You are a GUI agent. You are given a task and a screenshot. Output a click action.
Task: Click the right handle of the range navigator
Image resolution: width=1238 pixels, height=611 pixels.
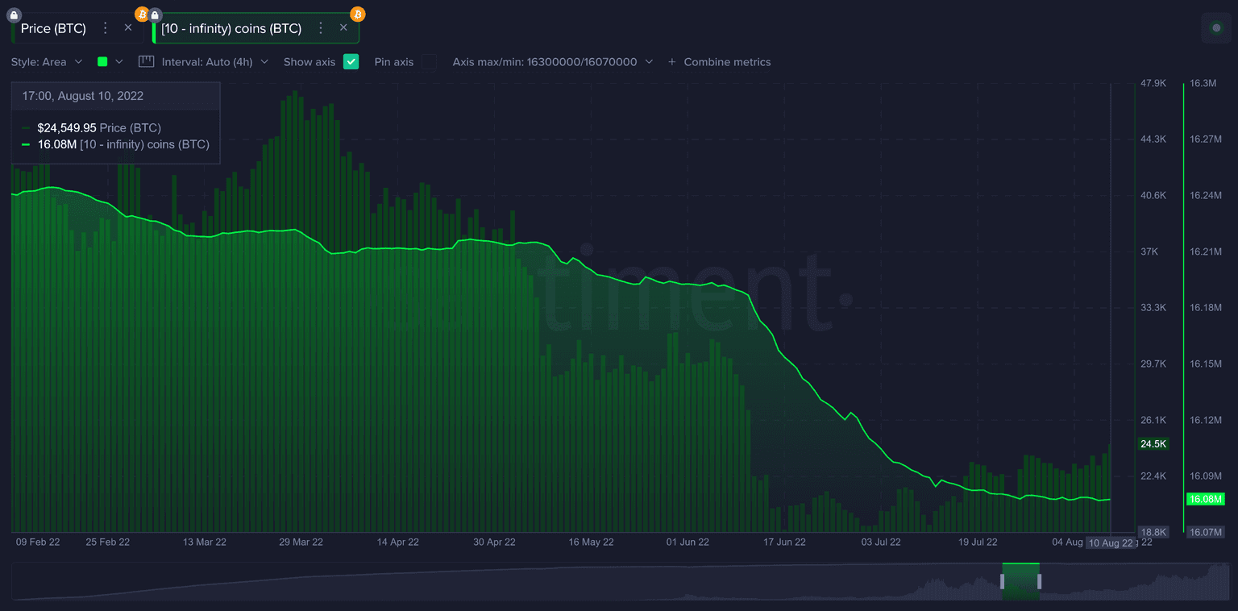click(x=1039, y=581)
